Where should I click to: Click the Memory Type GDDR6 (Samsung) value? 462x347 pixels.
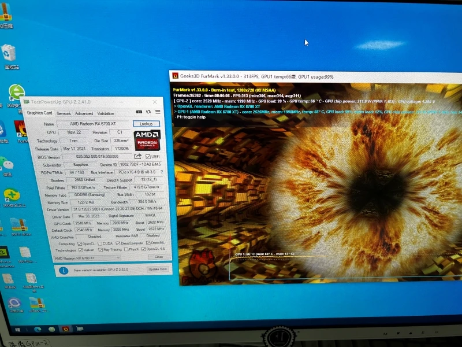(90, 195)
